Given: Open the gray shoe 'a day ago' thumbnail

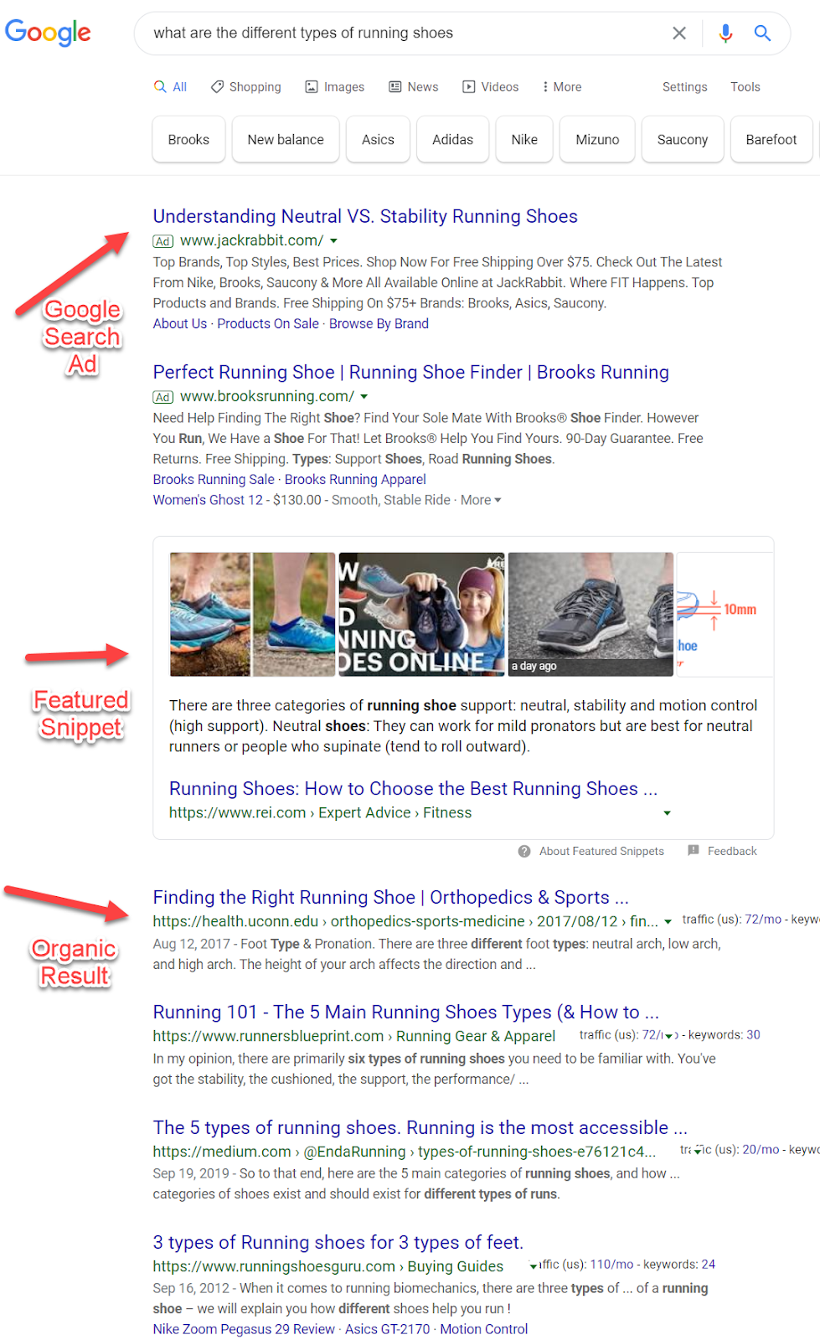Looking at the screenshot, I should 591,614.
